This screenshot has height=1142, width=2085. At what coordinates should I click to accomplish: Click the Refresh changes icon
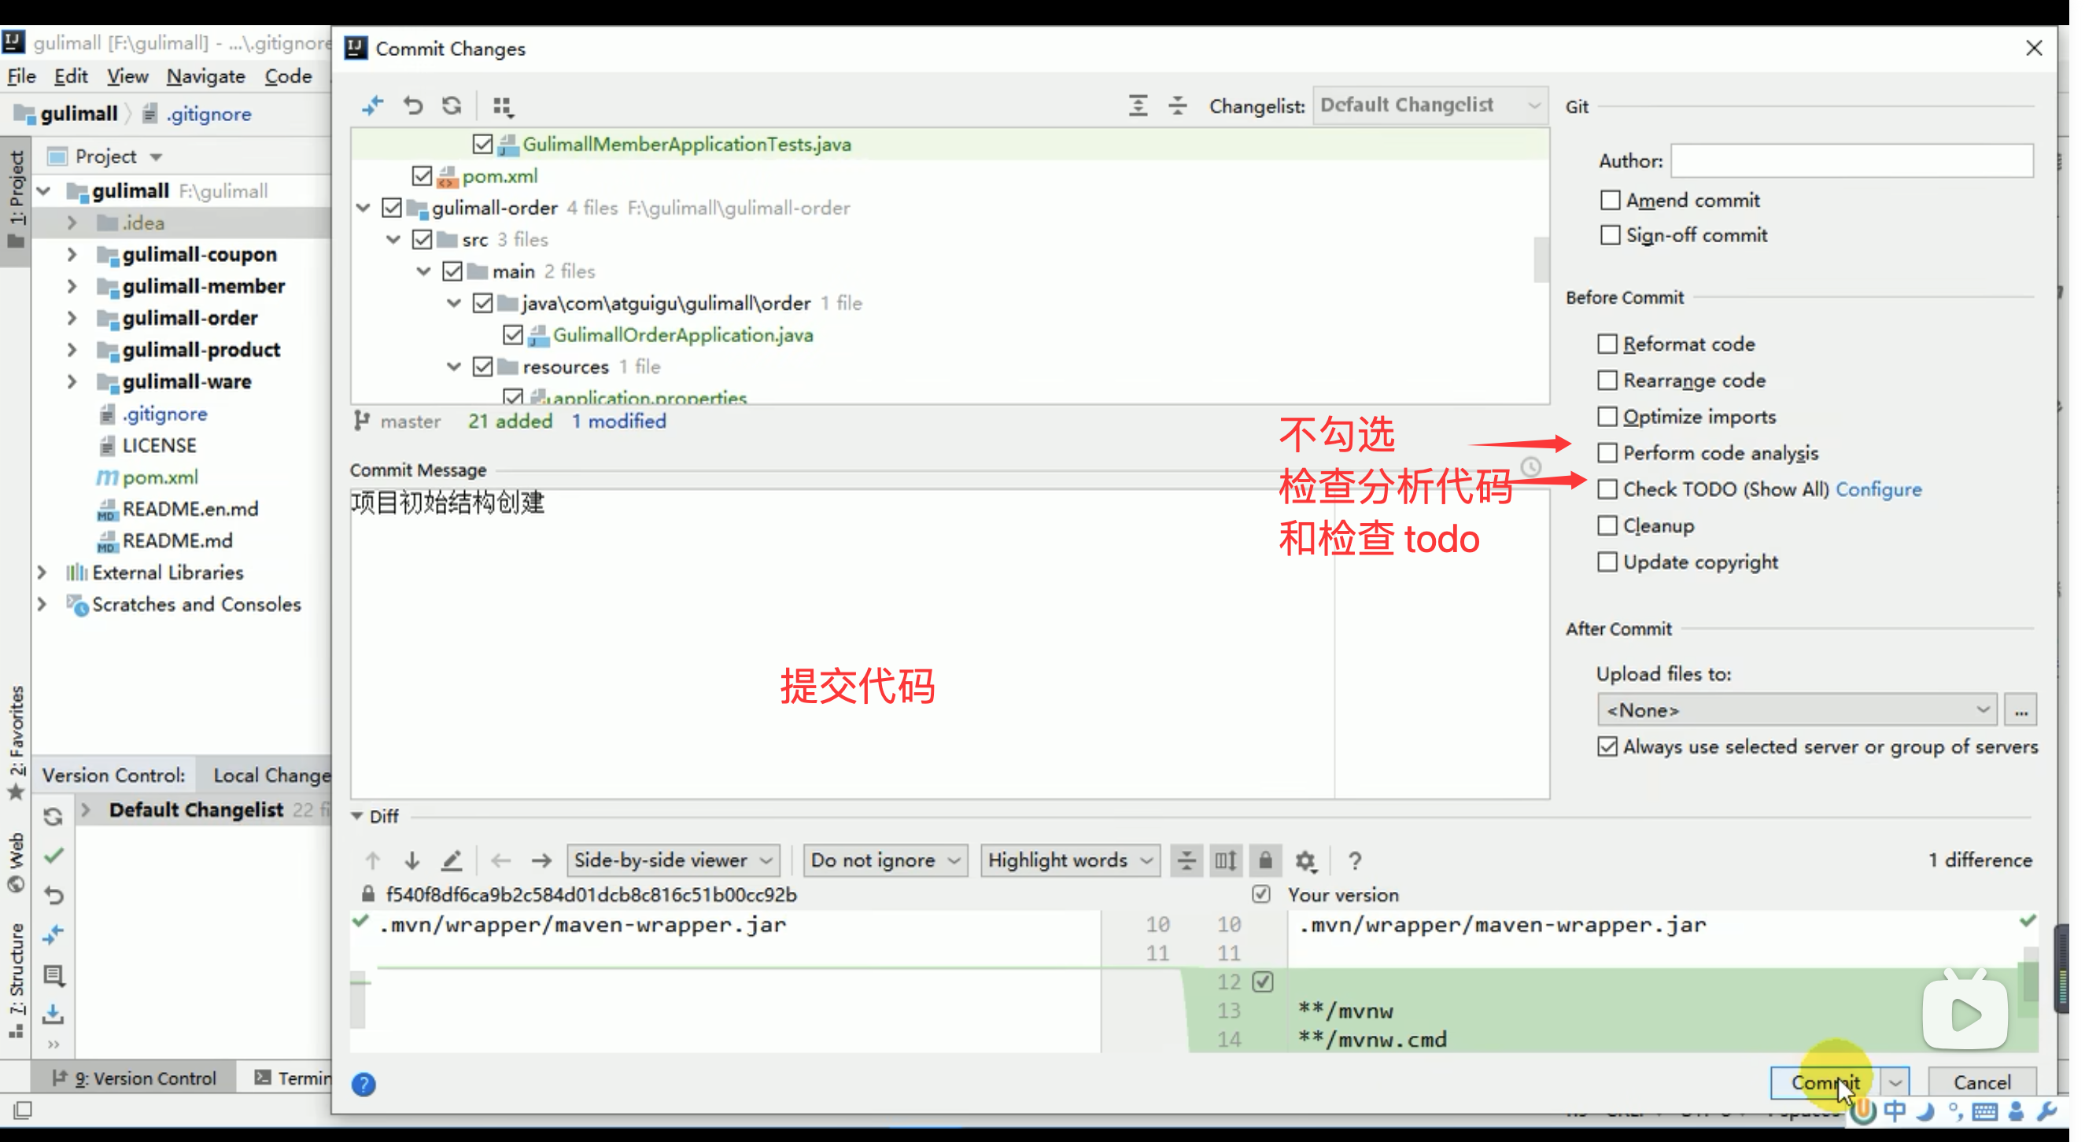tap(452, 105)
